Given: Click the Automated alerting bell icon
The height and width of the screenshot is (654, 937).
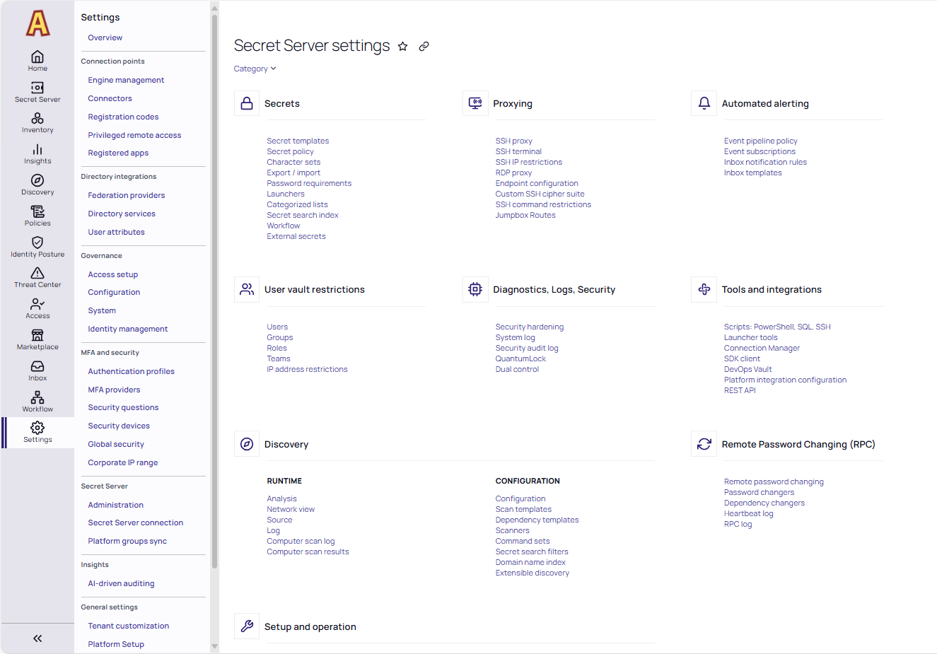Looking at the screenshot, I should tap(704, 103).
